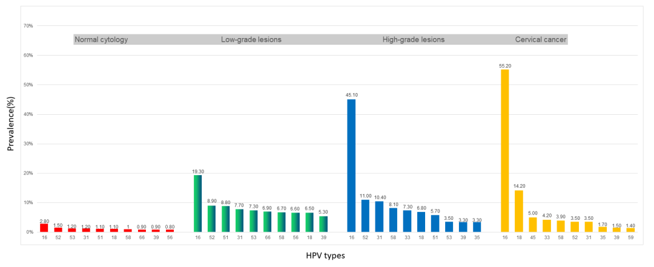Click the 30% y-axis tick label

[28, 144]
